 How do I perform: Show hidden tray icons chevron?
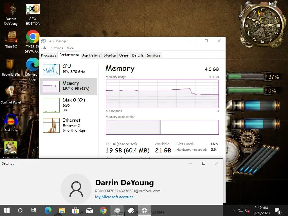pos(234,210)
